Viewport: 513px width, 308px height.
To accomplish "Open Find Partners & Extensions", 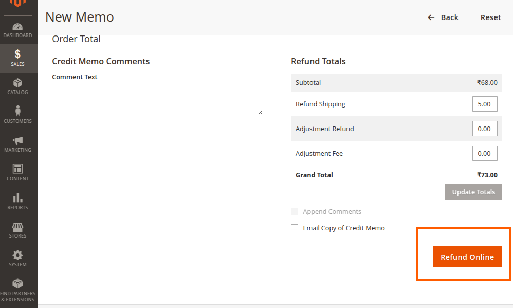I will [18, 289].
